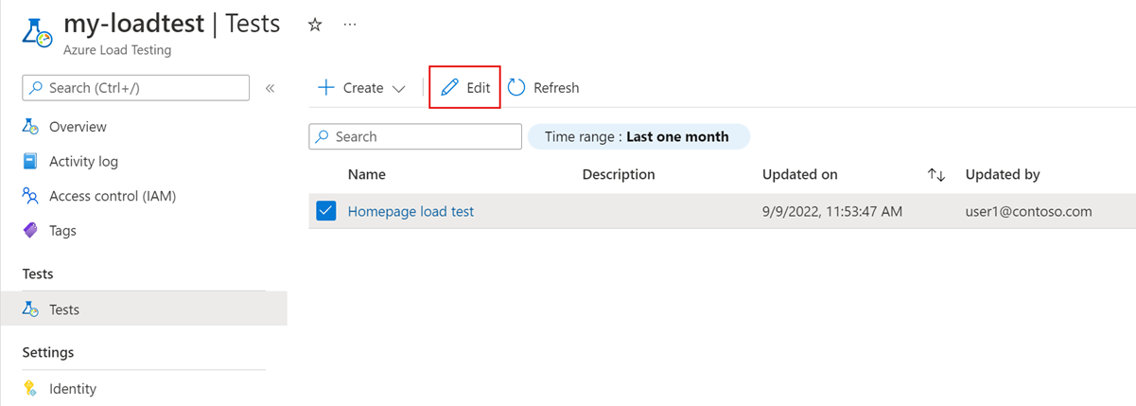Click the Identity key icon
1136x406 pixels.
click(x=30, y=388)
